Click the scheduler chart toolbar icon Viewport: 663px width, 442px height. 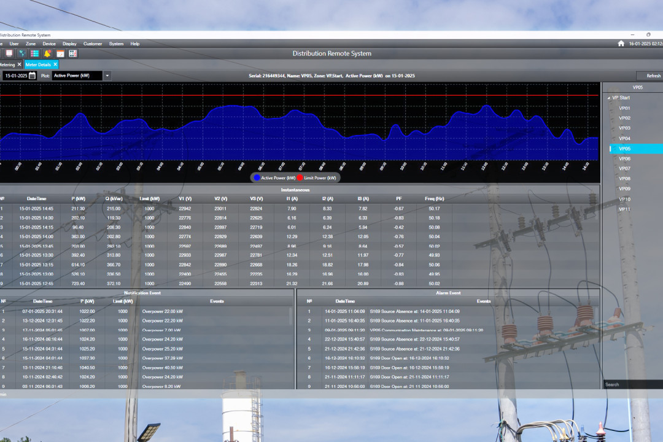point(60,53)
